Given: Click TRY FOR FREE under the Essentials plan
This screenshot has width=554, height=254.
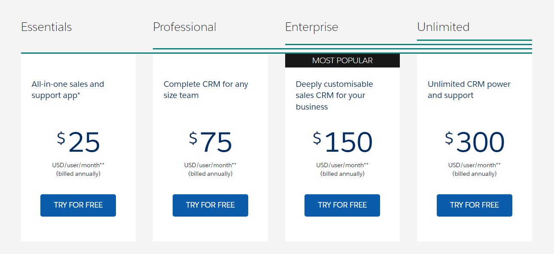Looking at the screenshot, I should [x=78, y=205].
